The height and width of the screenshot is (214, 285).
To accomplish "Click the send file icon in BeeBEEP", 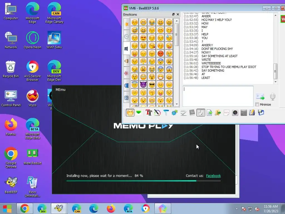I will tap(209, 113).
